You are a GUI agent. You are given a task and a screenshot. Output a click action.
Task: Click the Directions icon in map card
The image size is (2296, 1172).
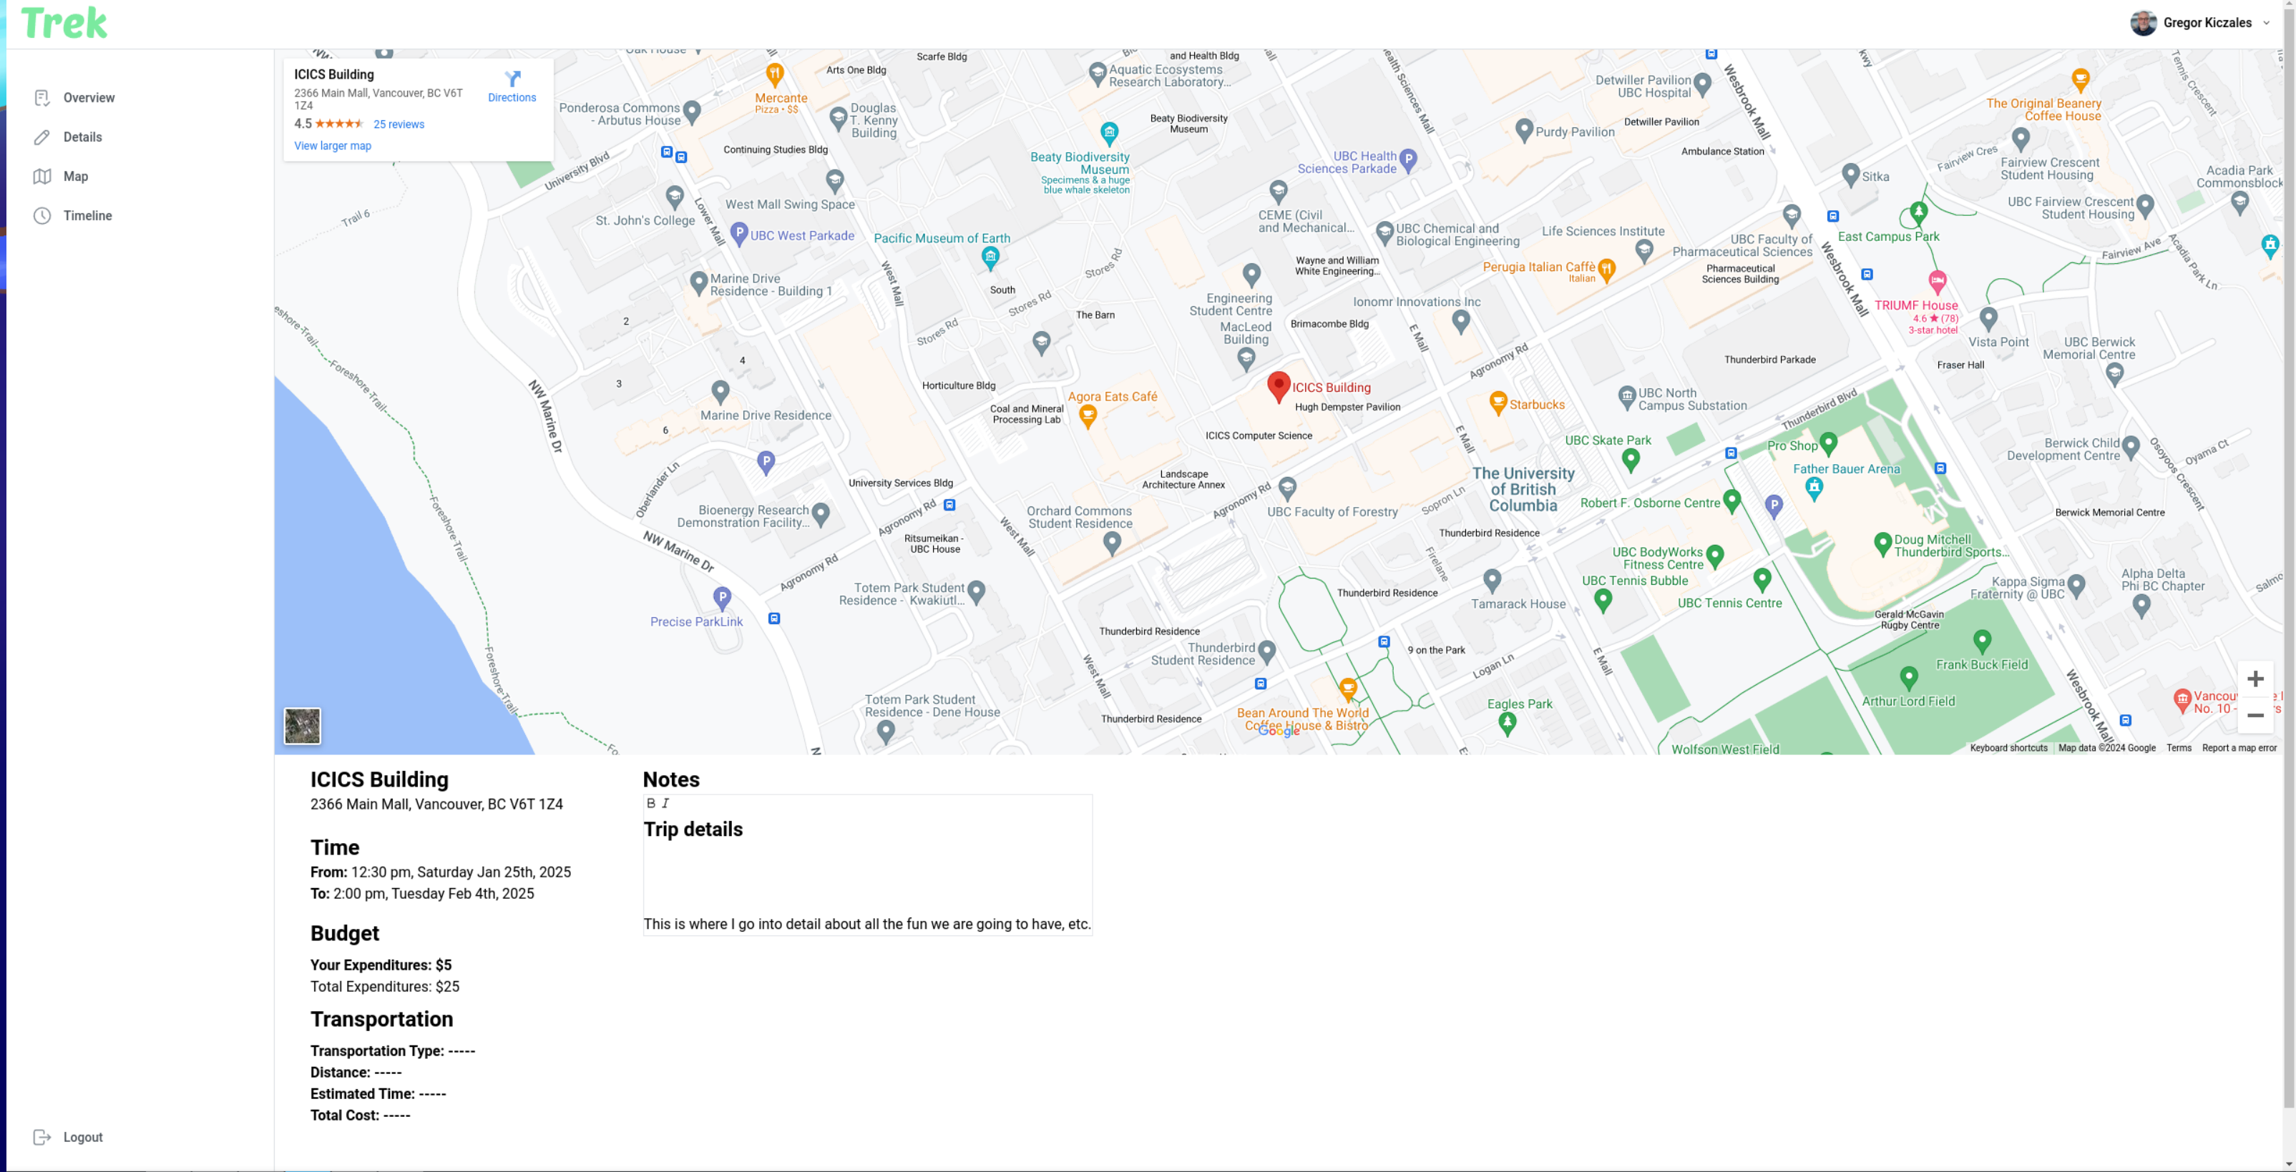[512, 79]
